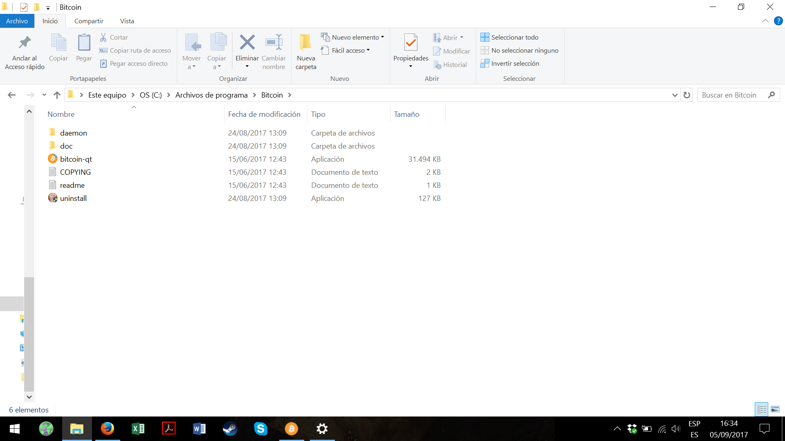Switch to the Compartir tab
The image size is (785, 441).
tap(89, 21)
